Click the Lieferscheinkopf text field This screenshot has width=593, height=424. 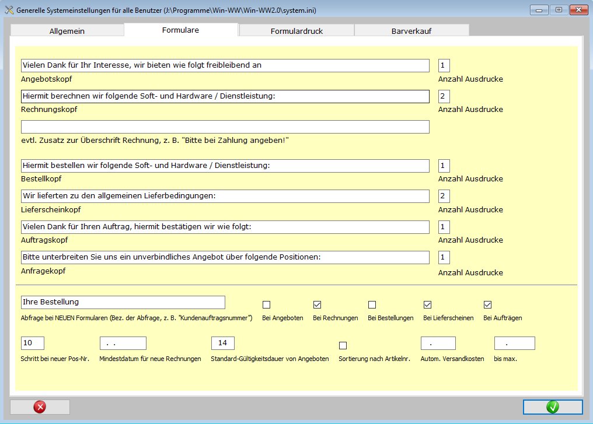pyautogui.click(x=225, y=196)
